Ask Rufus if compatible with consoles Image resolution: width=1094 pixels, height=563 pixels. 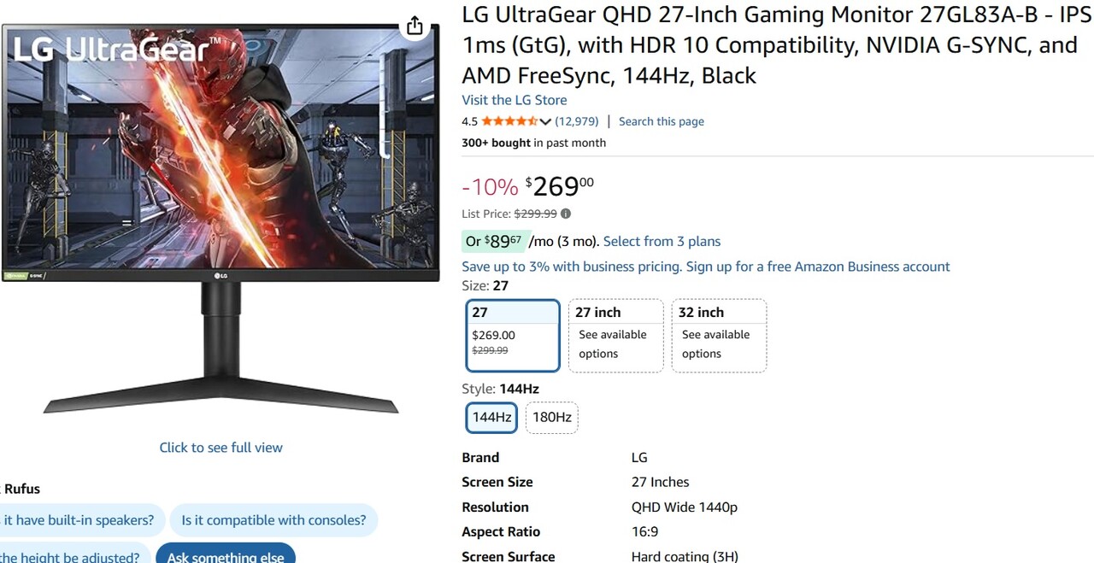[273, 519]
